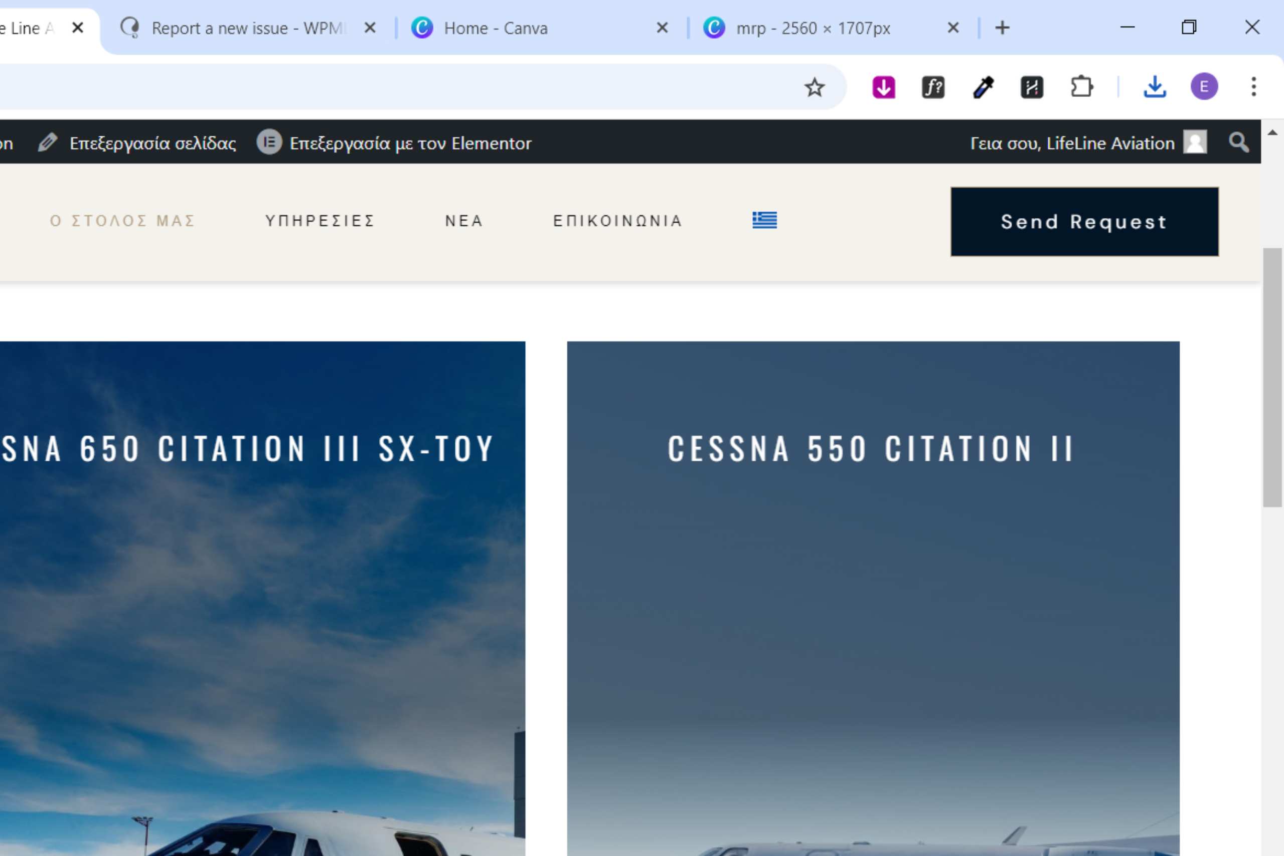Screen dimensions: 1284x856
Task: Open the Cessna 550 Citation II card
Action: tap(873, 598)
